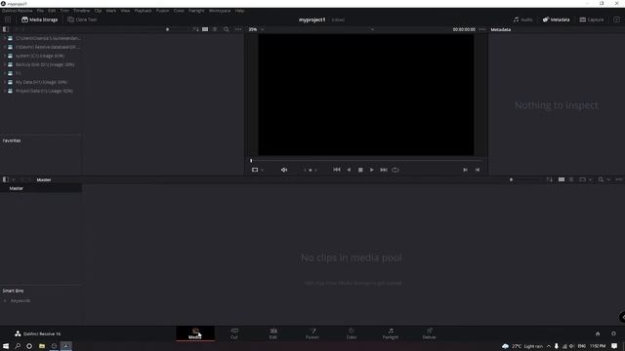Screen dimensions: 625x351
Task: Switch to the Fairlight page
Action: pos(391,333)
